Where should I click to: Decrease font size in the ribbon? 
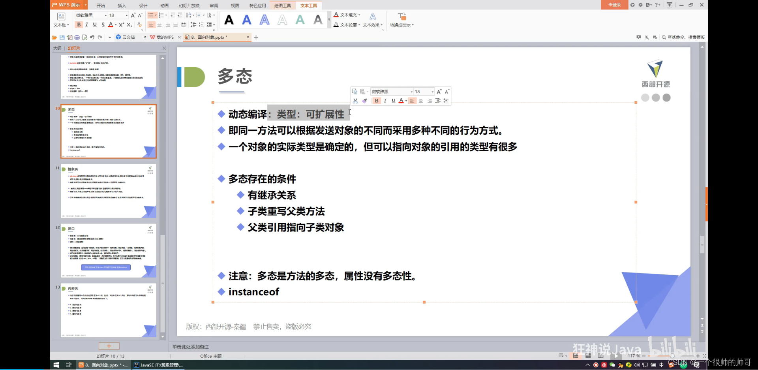click(x=140, y=15)
